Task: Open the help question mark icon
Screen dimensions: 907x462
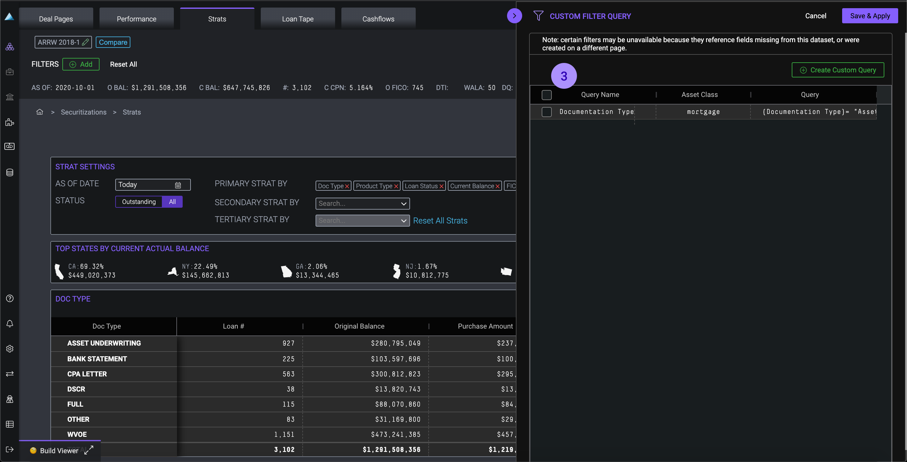Action: (x=10, y=298)
